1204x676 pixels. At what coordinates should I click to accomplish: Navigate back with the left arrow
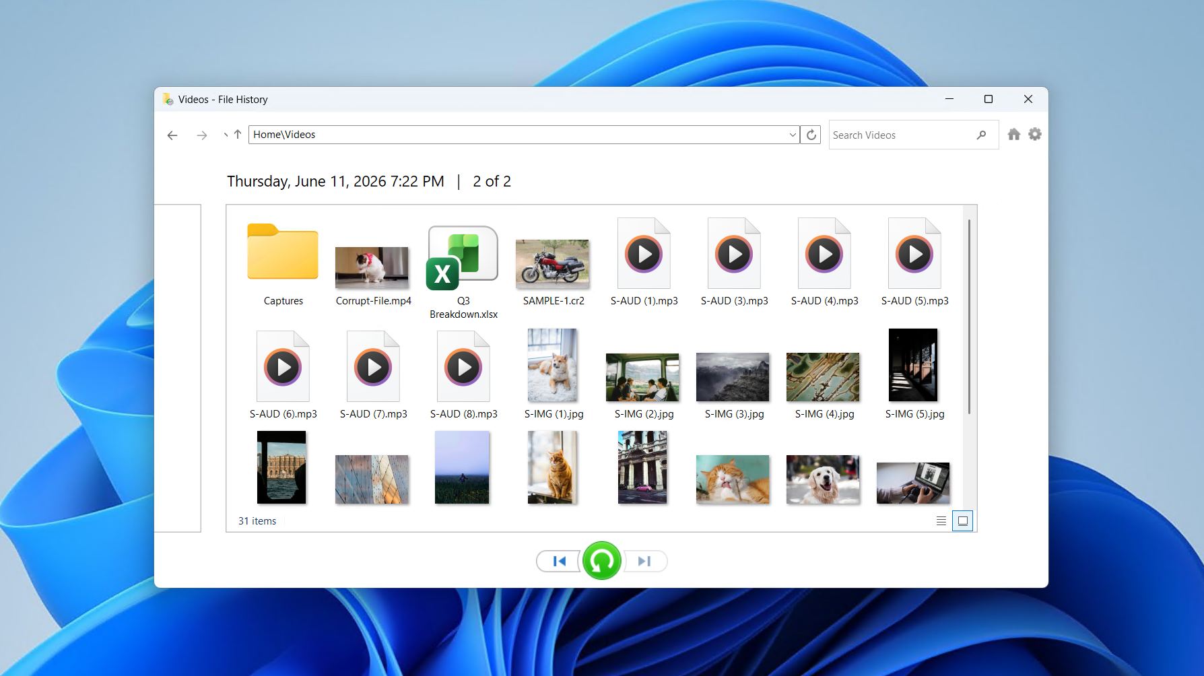pos(172,135)
